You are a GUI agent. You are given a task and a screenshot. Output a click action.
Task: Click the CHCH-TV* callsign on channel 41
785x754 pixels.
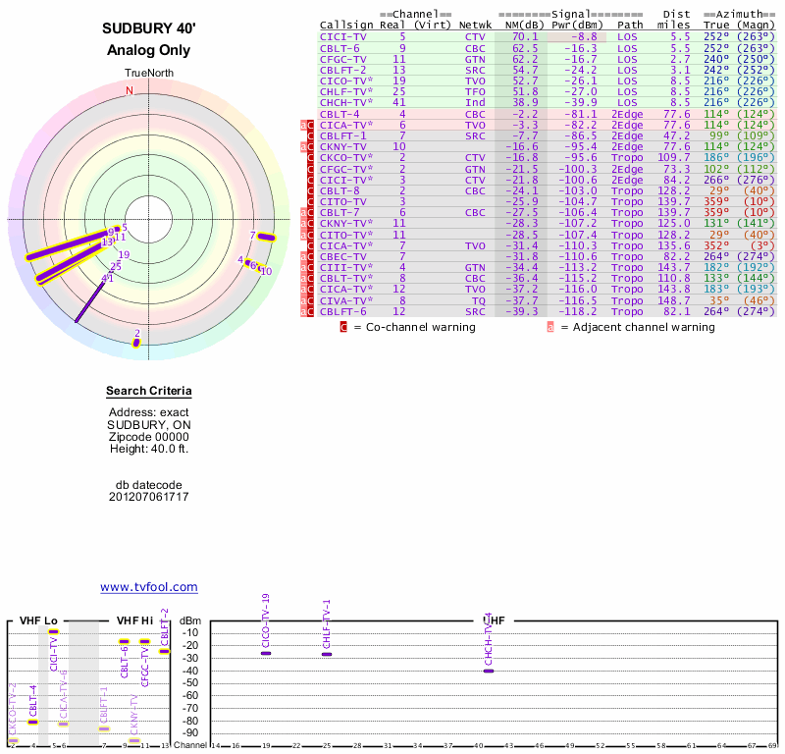[x=346, y=103]
